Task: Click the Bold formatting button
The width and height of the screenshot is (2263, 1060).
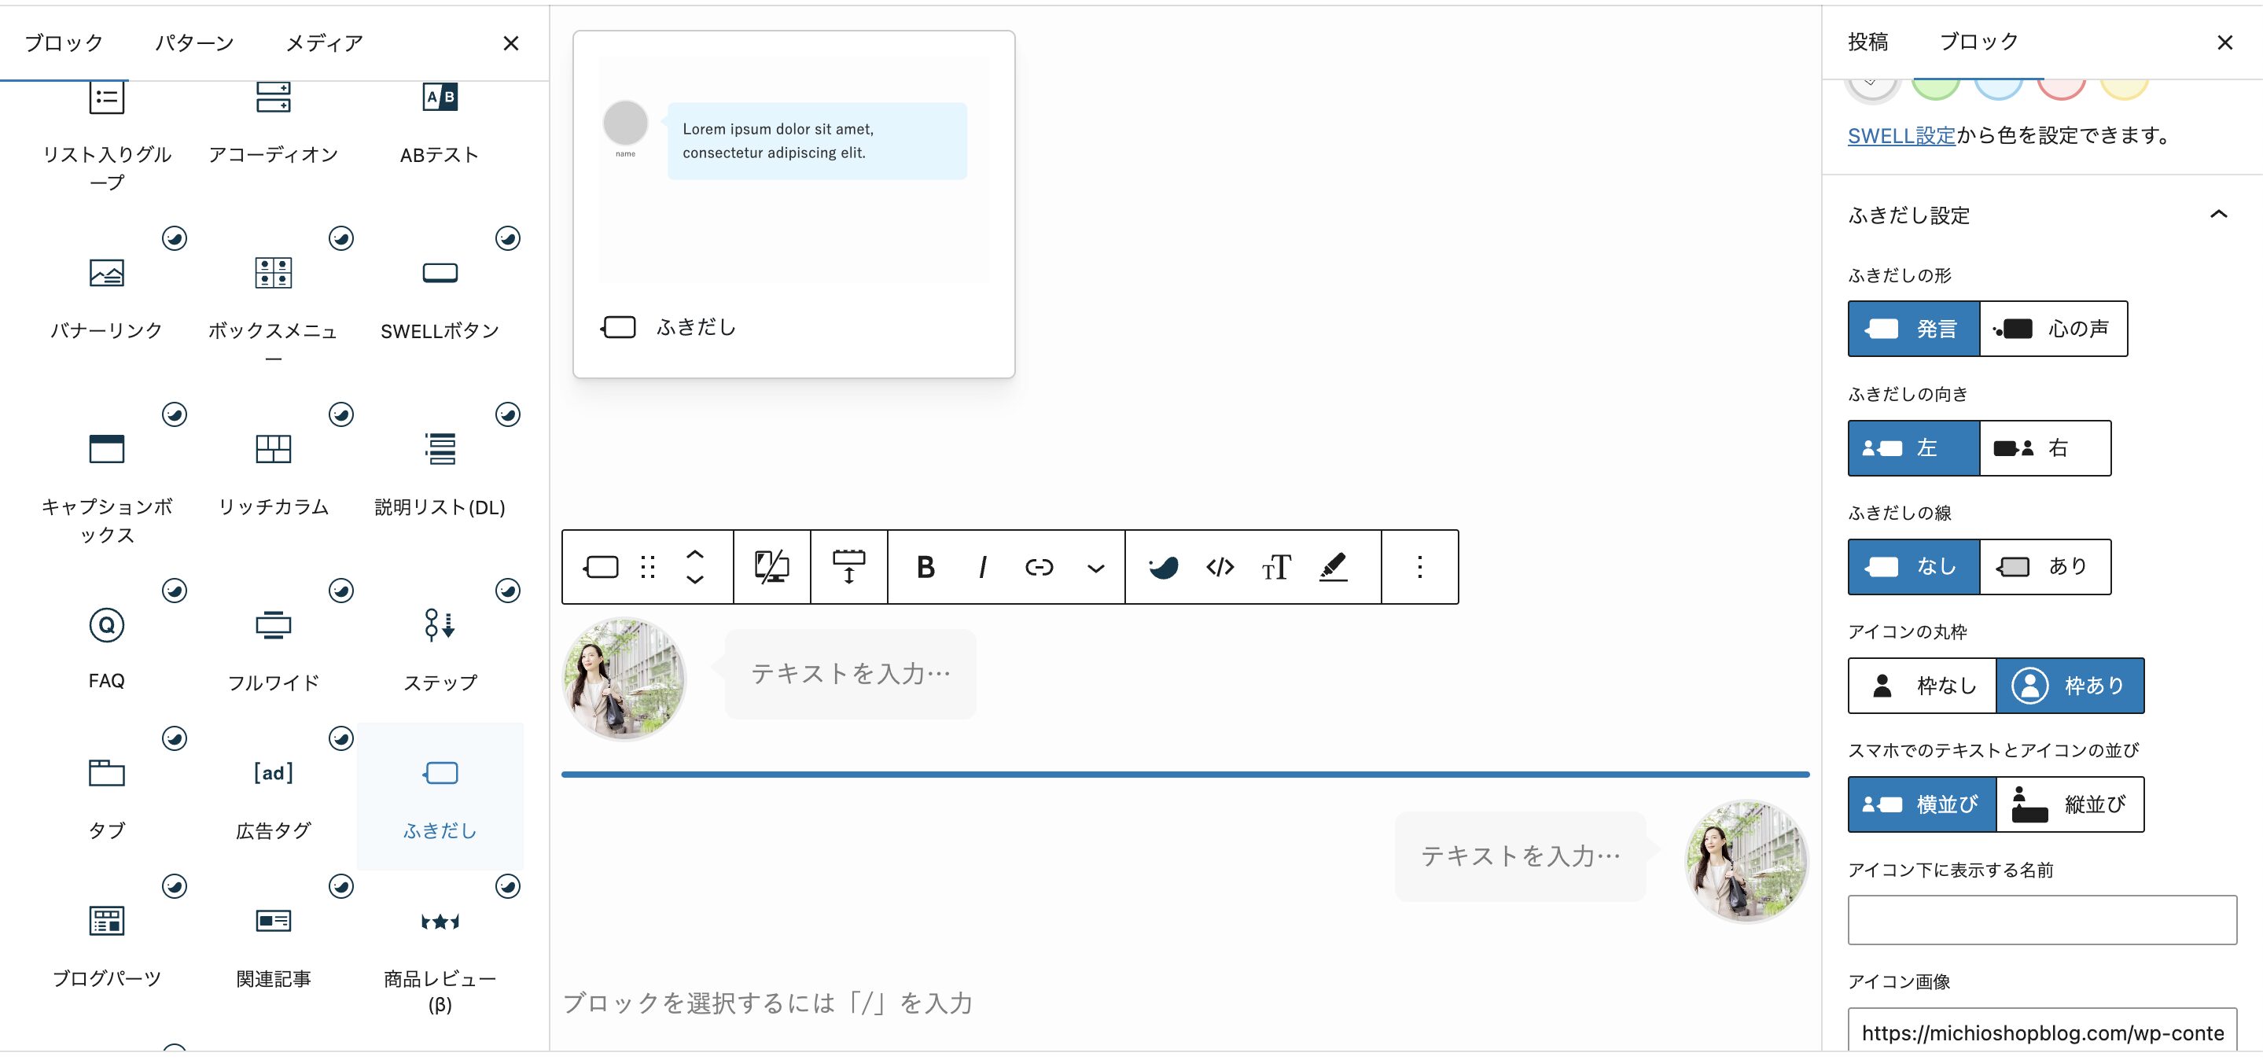Action: click(925, 567)
